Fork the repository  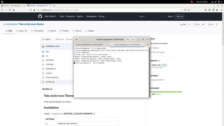[211, 24]
